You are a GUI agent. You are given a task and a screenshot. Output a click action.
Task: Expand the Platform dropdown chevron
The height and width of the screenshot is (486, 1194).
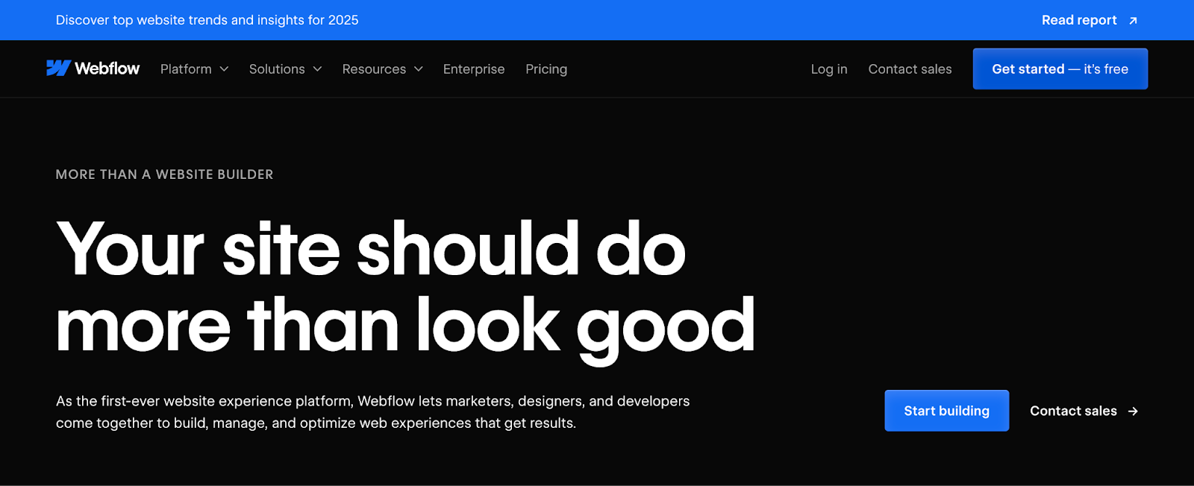tap(224, 69)
